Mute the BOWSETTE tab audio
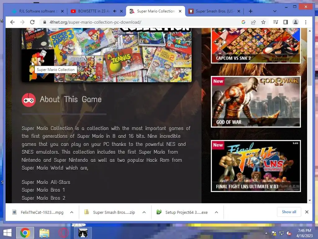This screenshot has width=318, height=239. [x=115, y=11]
